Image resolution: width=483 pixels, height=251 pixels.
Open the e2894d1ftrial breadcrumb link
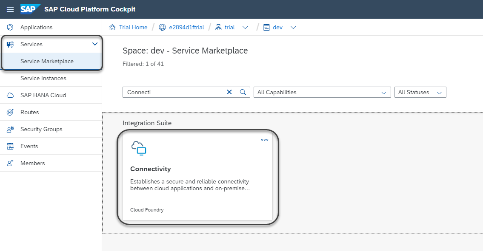tap(186, 27)
